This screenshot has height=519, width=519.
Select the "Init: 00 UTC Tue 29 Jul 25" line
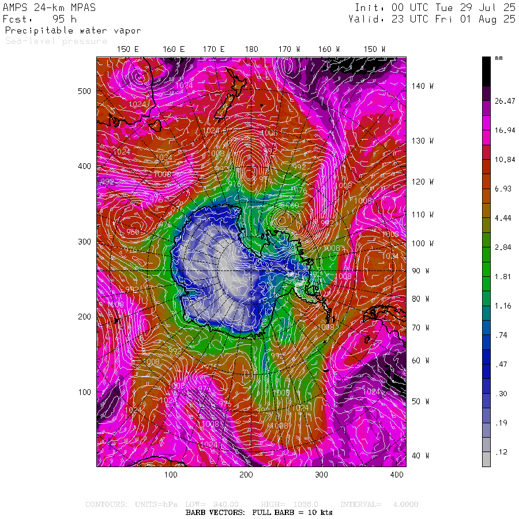435,7
